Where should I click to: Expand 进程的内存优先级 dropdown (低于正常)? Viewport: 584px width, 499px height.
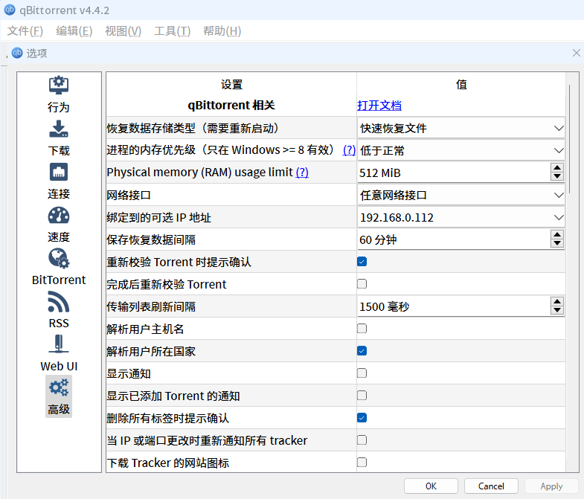tap(461, 150)
